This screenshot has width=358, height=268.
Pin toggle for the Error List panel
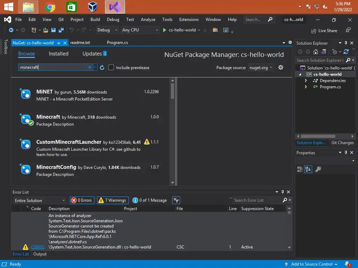tap(282, 192)
